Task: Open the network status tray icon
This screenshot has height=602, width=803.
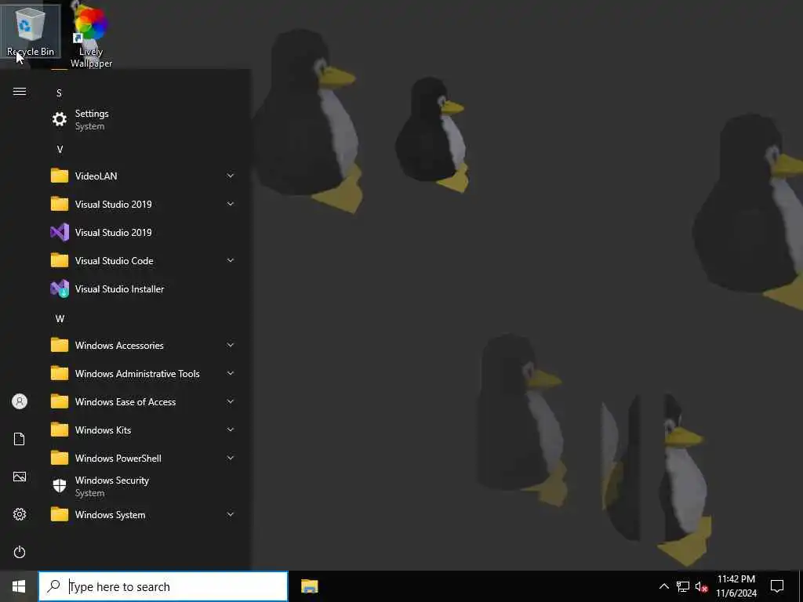Action: [x=683, y=586]
